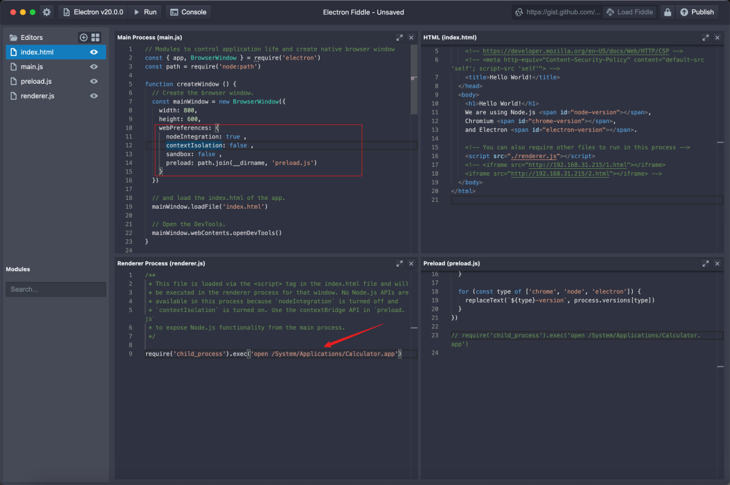Image resolution: width=730 pixels, height=485 pixels.
Task: Close the Preload (preload.js) panel
Action: 717,263
